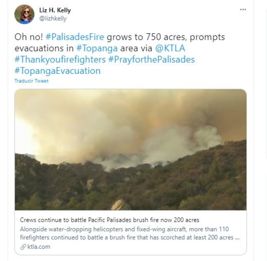The image size is (267, 261).
Task: Visit the @lizhkelly handle
Action: click(53, 18)
